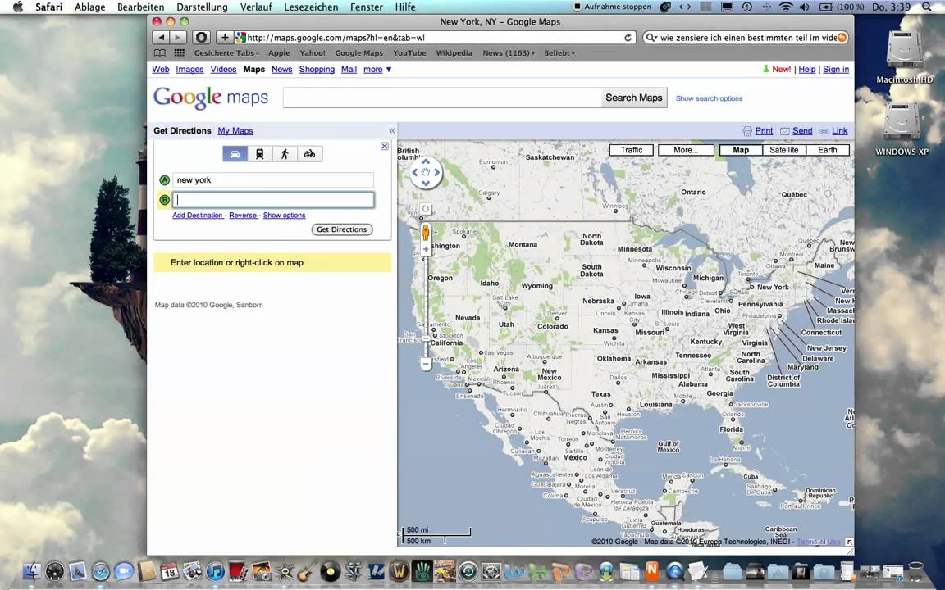Collapse the left panel with double chevron
This screenshot has height=590, width=945.
pos(392,130)
